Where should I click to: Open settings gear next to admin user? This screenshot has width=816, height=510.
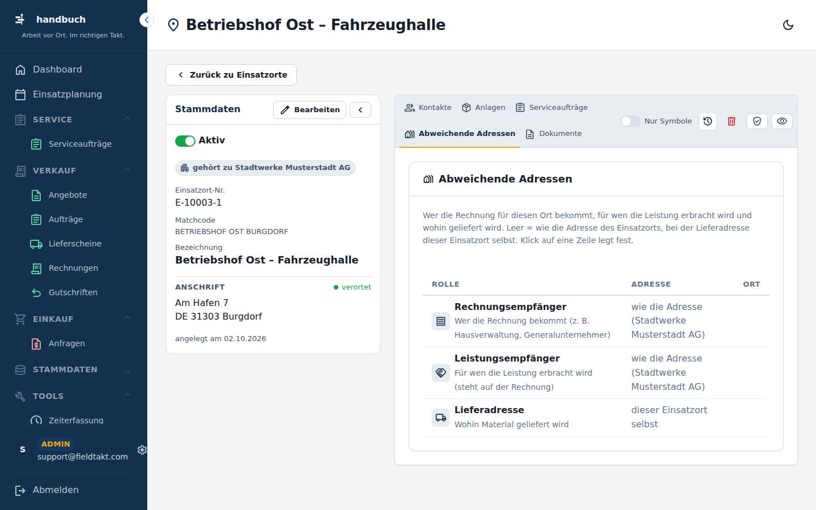pos(142,450)
